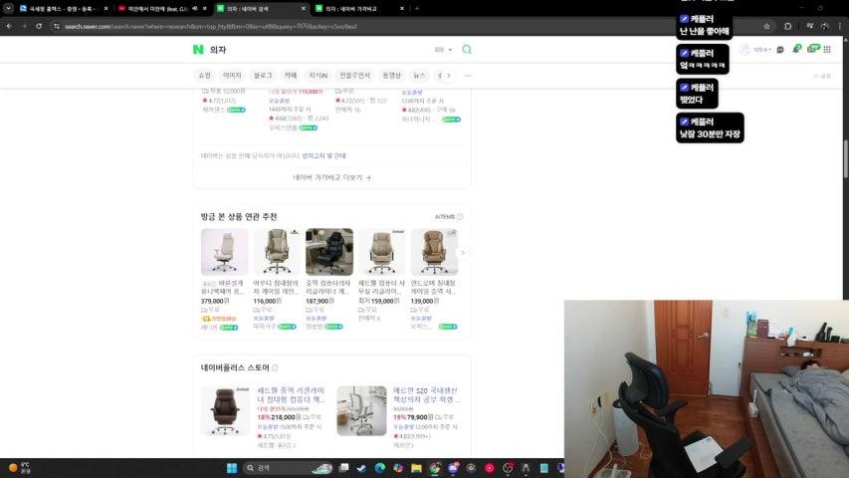
Task: Click the white desk chair plus store thumbnail
Action: point(361,411)
